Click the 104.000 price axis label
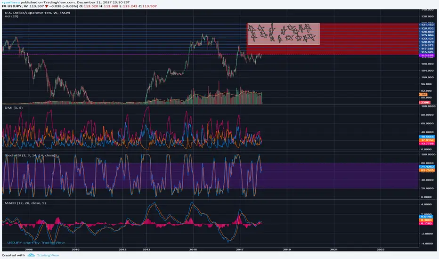Viewport: 439px width, 259px height. (427, 70)
